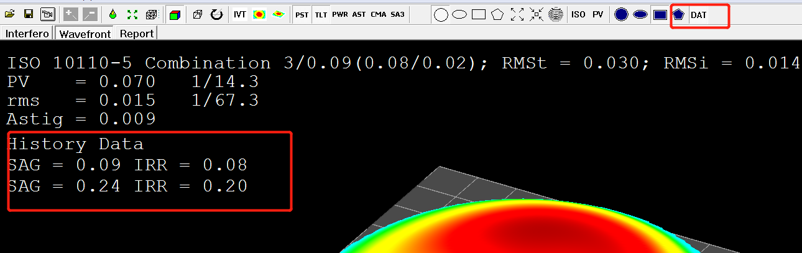802x253 pixels.
Task: Toggle the PST term button
Action: [x=302, y=14]
